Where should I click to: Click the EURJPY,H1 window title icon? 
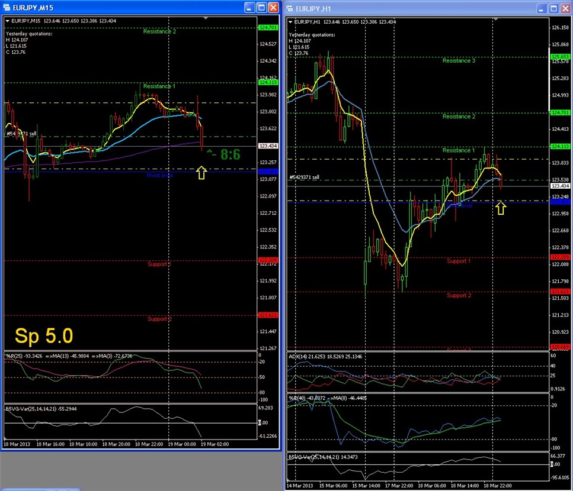289,8
